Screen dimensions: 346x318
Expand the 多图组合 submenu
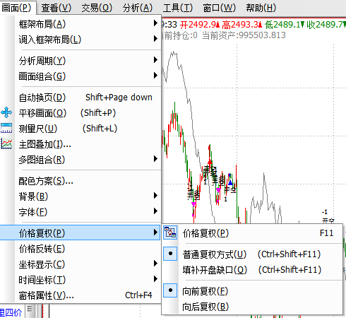click(155, 159)
